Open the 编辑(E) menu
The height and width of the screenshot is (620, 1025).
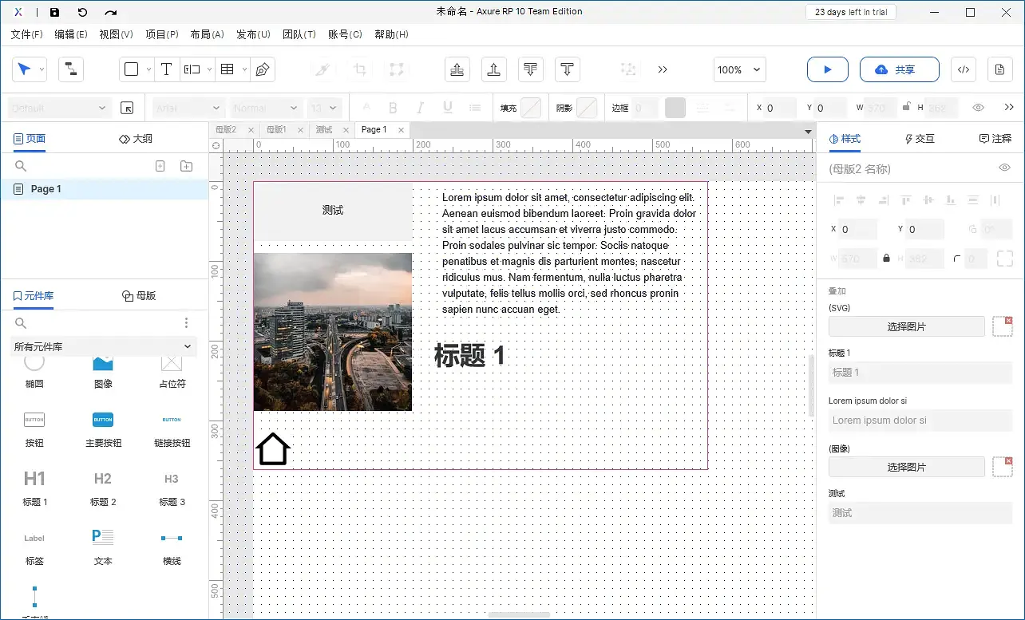[71, 34]
